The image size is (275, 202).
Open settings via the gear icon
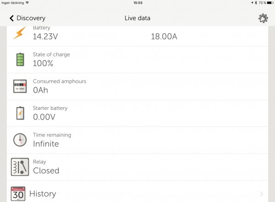(263, 18)
